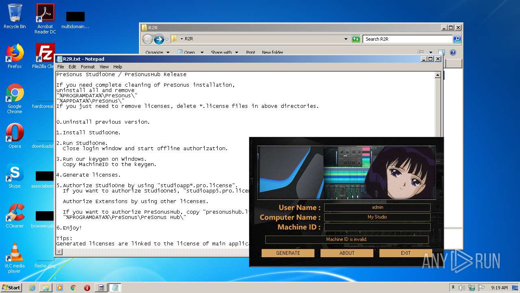Click Refresh button in R2R Explorer

point(356,39)
